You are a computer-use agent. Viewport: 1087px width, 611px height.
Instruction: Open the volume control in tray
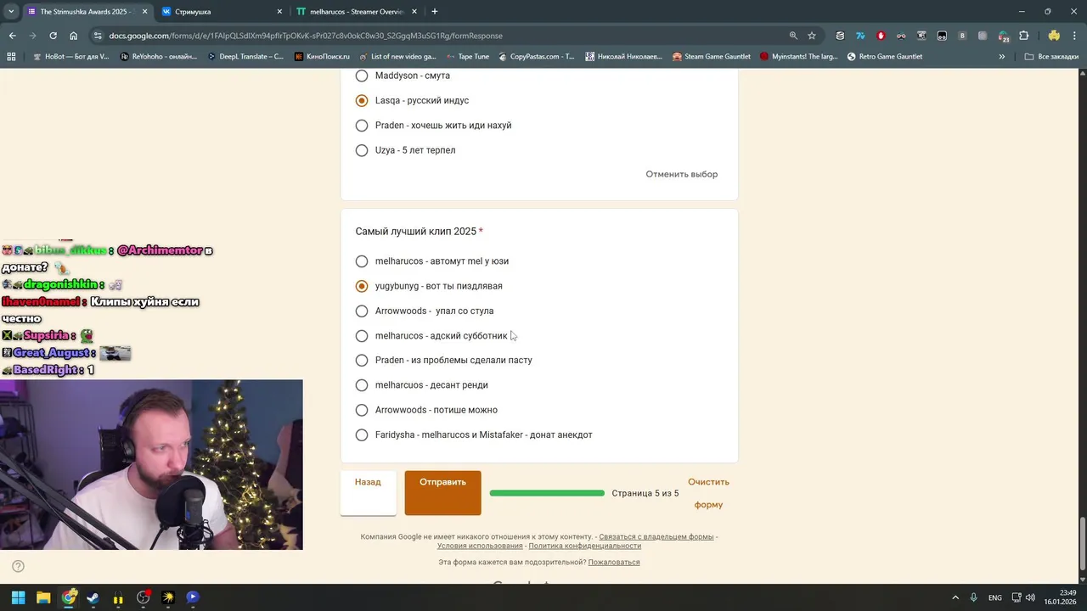(1030, 597)
